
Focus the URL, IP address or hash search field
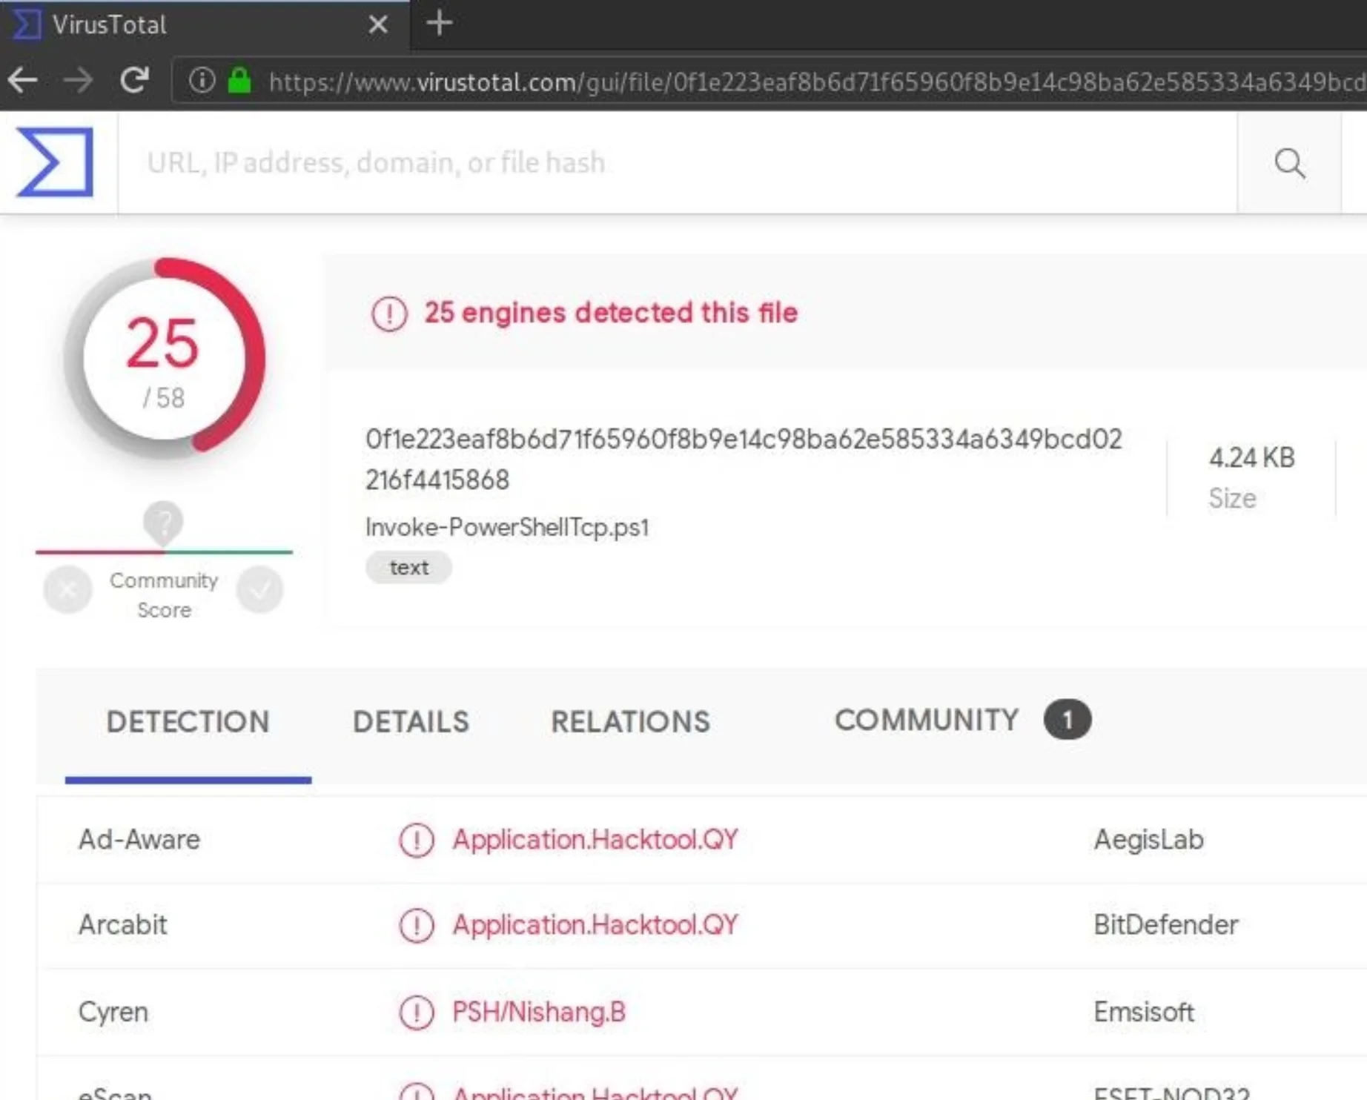pos(677,162)
